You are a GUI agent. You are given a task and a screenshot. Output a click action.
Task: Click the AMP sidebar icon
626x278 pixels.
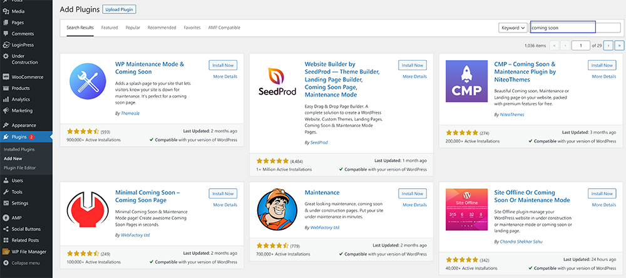pos(6,218)
